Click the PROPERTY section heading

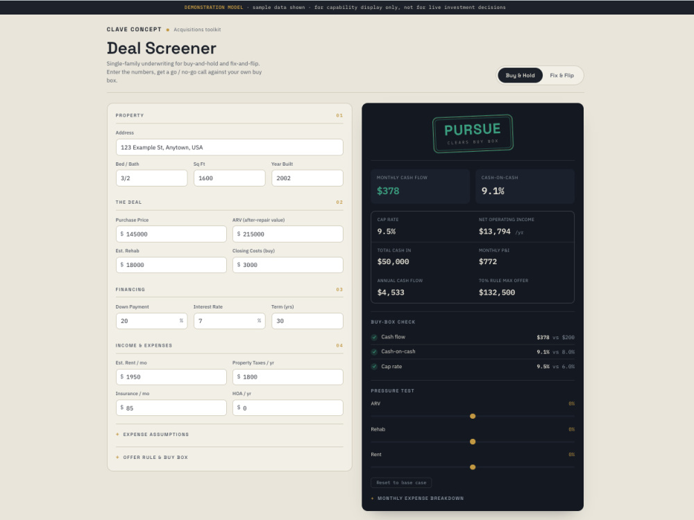pos(130,115)
